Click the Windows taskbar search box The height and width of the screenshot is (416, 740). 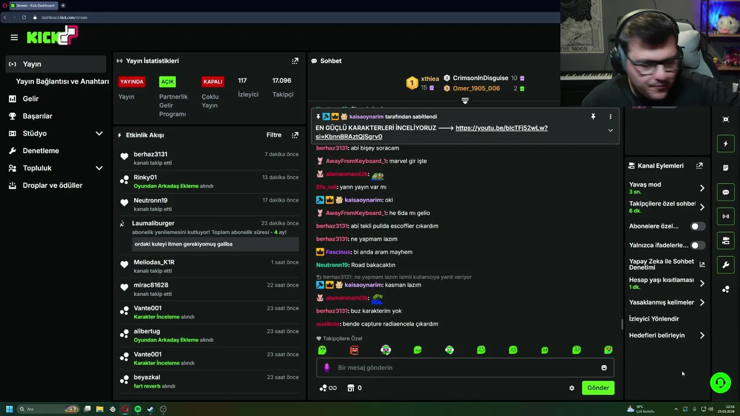point(49,409)
